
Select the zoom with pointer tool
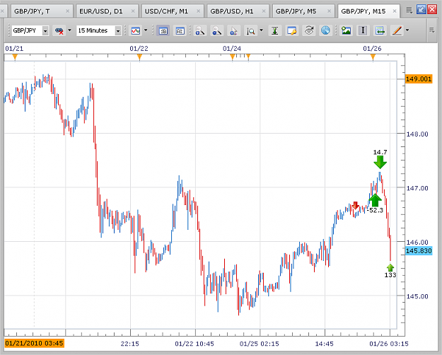(233, 30)
